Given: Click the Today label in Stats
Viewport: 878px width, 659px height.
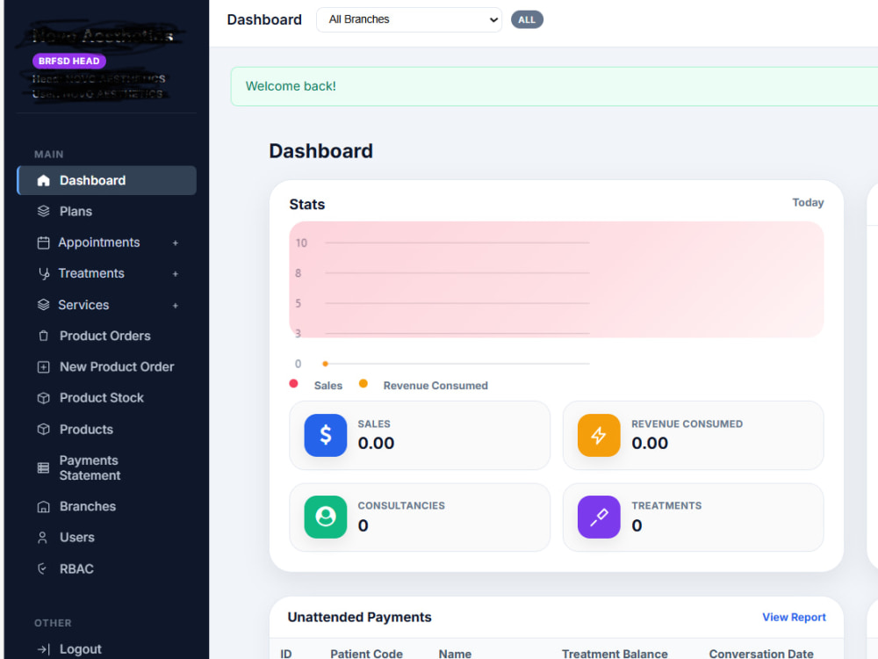Looking at the screenshot, I should click(808, 202).
